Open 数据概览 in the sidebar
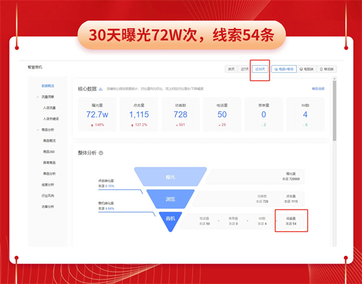Image resolution: width=362 pixels, height=284 pixels. pyautogui.click(x=49, y=86)
